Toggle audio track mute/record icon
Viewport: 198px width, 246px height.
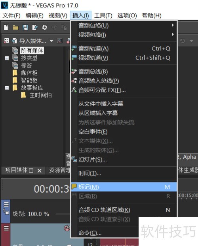click(67, 228)
